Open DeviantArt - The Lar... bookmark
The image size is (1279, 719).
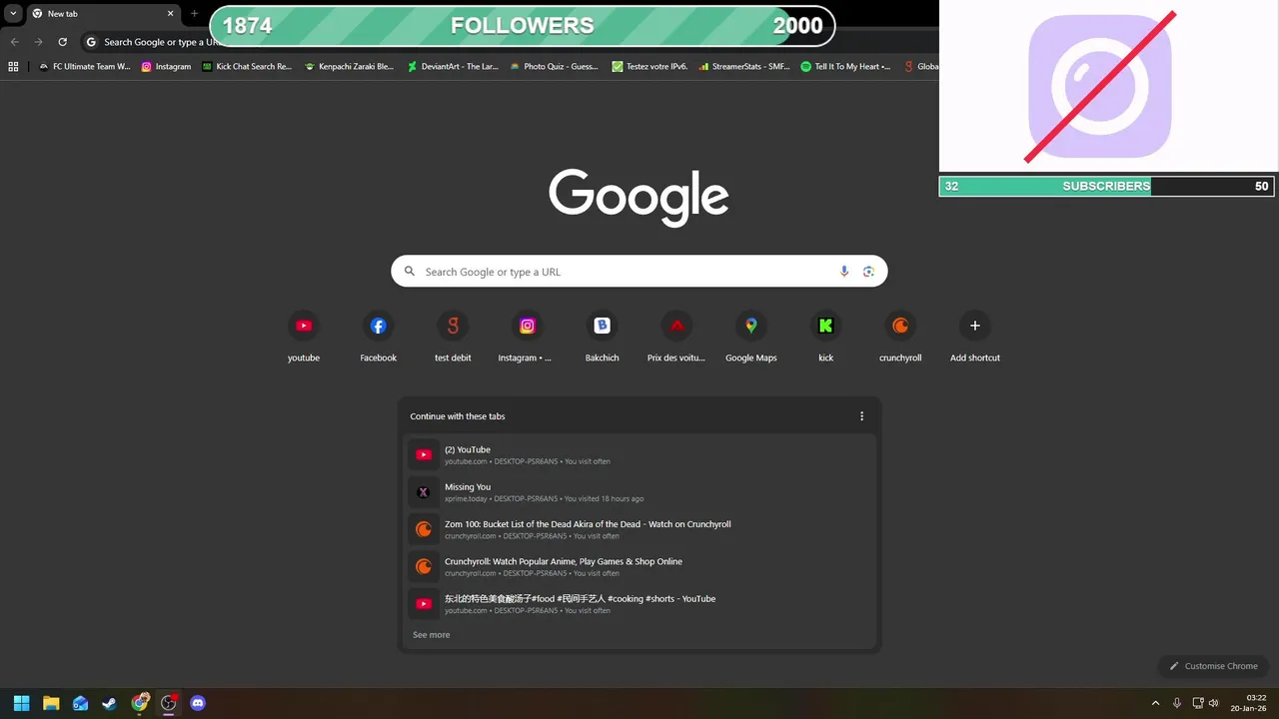coord(452,67)
